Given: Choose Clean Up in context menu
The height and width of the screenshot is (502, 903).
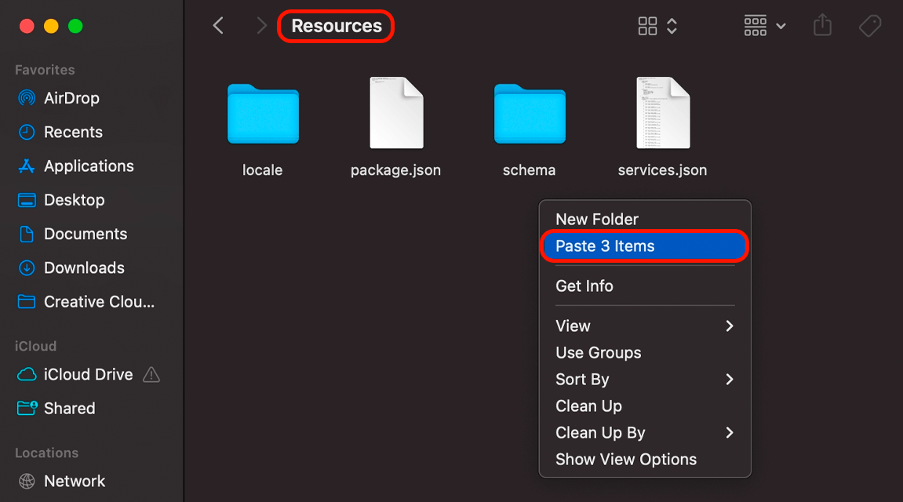Looking at the screenshot, I should click(x=644, y=406).
